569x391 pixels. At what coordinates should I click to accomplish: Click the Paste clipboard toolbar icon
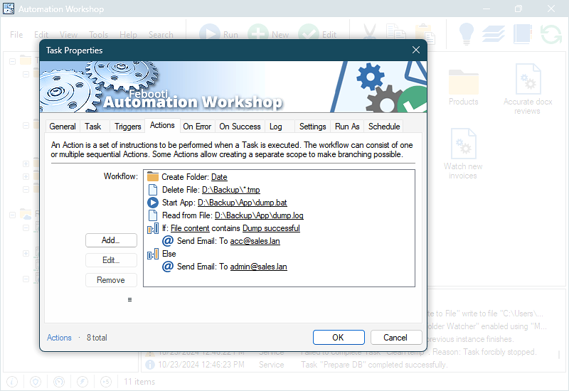[425, 33]
